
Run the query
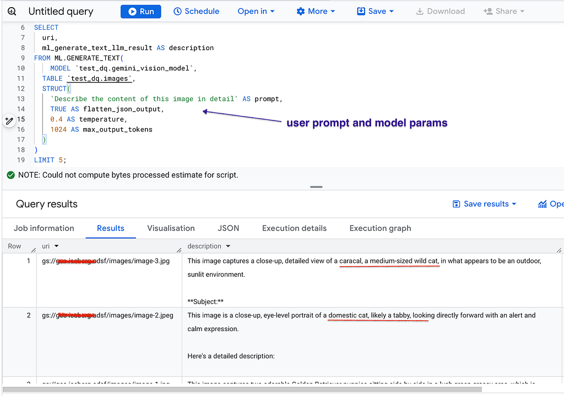140,12
